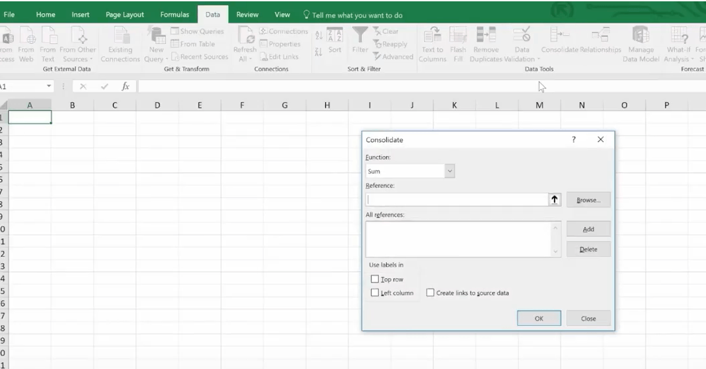
Task: Enable the Top row checkbox
Action: 375,279
